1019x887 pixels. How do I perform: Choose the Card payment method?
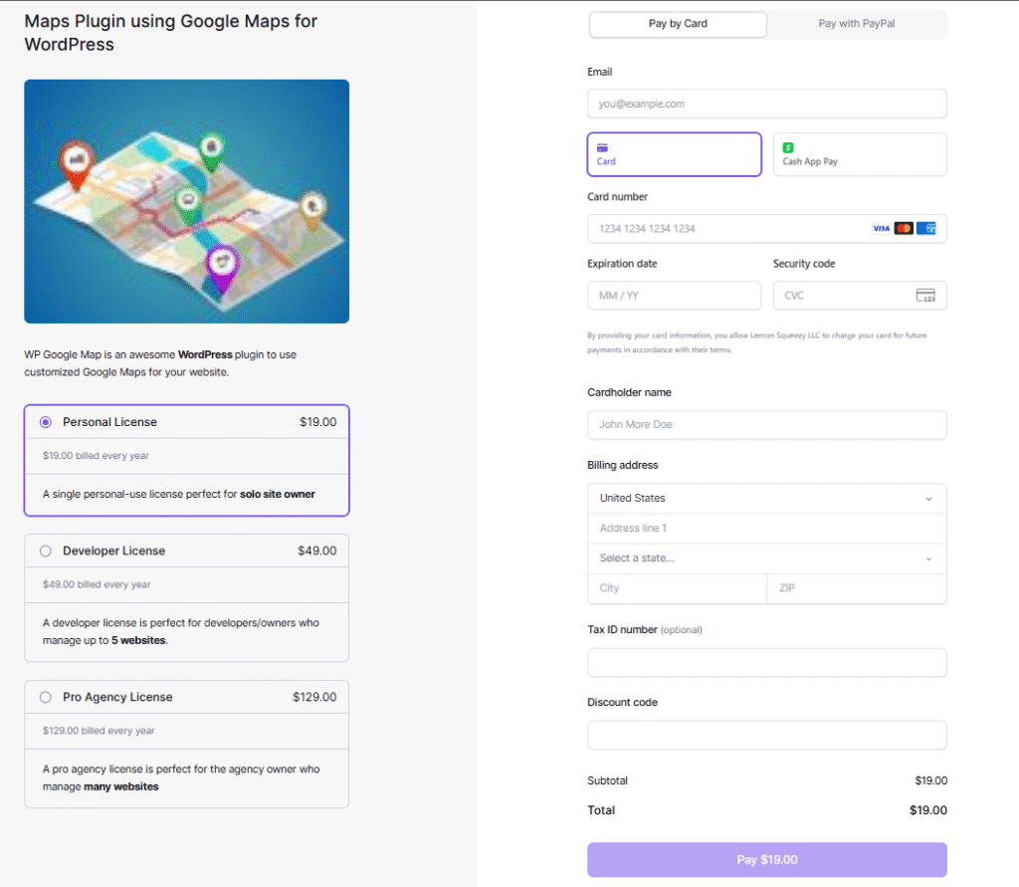click(x=674, y=154)
